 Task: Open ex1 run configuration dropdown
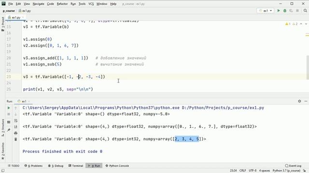click(266, 11)
